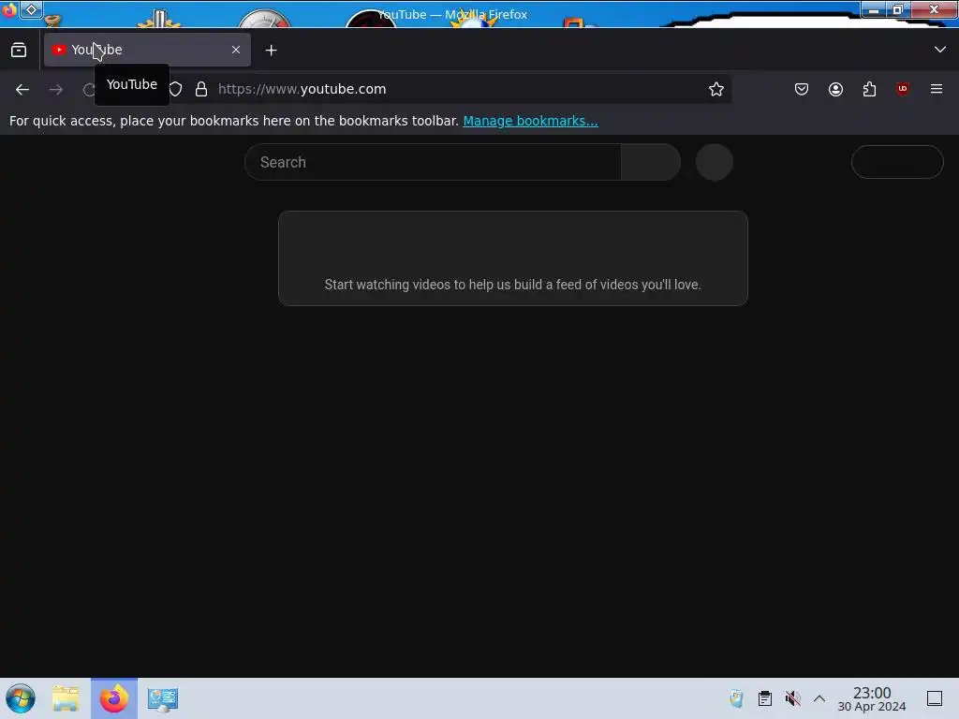Open a new tab with the plus button
Viewport: 959px width, 719px height.
click(x=271, y=51)
